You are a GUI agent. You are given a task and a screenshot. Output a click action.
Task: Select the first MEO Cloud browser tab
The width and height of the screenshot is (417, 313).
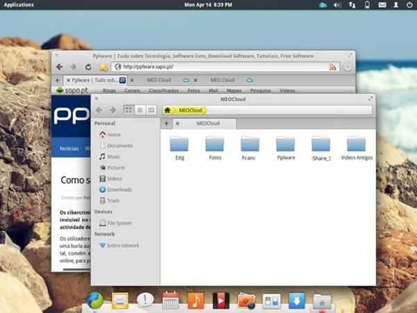point(159,80)
